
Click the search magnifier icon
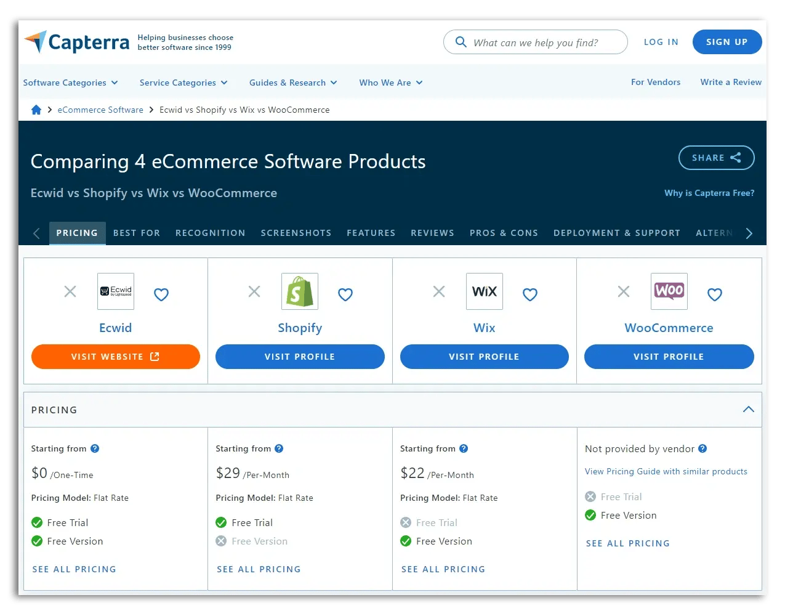[x=461, y=42]
